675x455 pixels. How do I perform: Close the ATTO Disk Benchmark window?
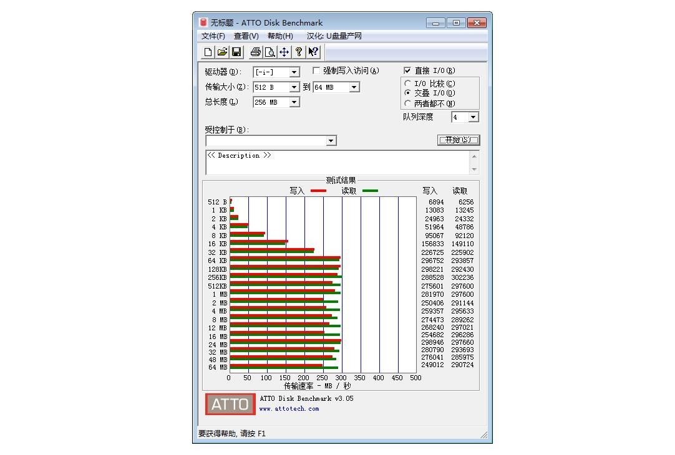pyautogui.click(x=477, y=23)
